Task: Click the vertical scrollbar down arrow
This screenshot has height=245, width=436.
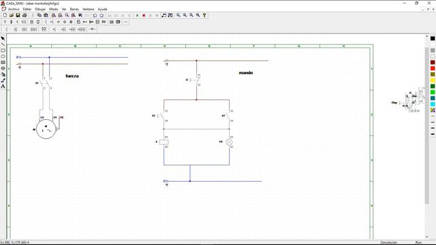Action: [x=427, y=237]
